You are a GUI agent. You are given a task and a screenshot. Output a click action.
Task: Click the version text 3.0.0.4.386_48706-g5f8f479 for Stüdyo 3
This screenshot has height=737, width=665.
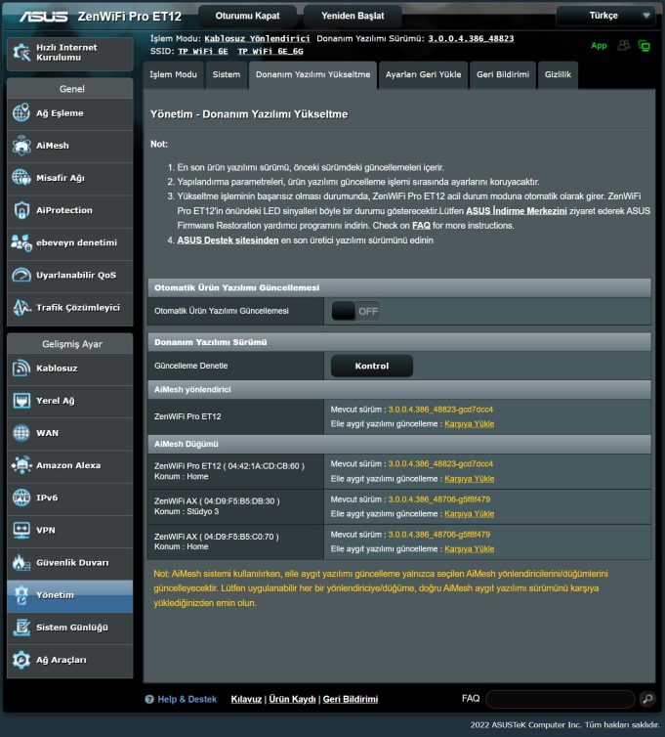click(x=439, y=499)
